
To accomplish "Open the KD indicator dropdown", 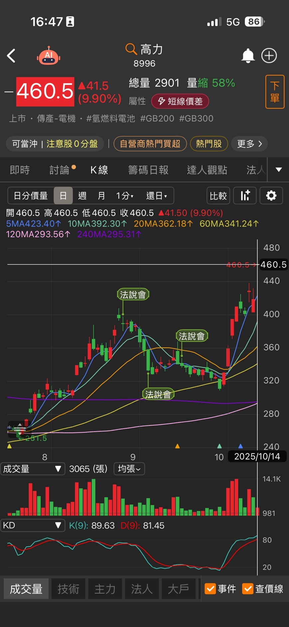I will click(33, 525).
